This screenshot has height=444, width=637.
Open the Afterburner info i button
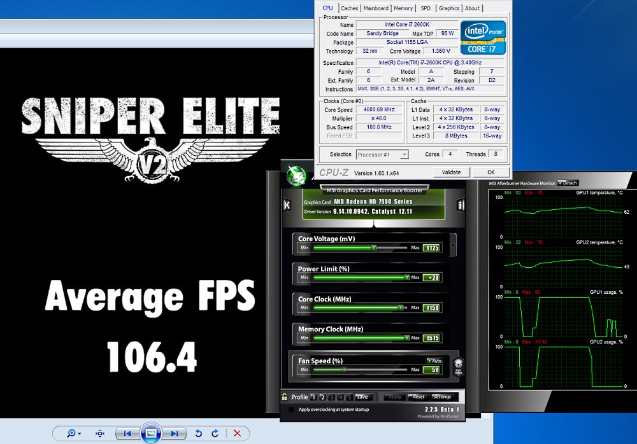click(461, 205)
